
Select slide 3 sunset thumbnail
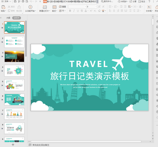14,56
